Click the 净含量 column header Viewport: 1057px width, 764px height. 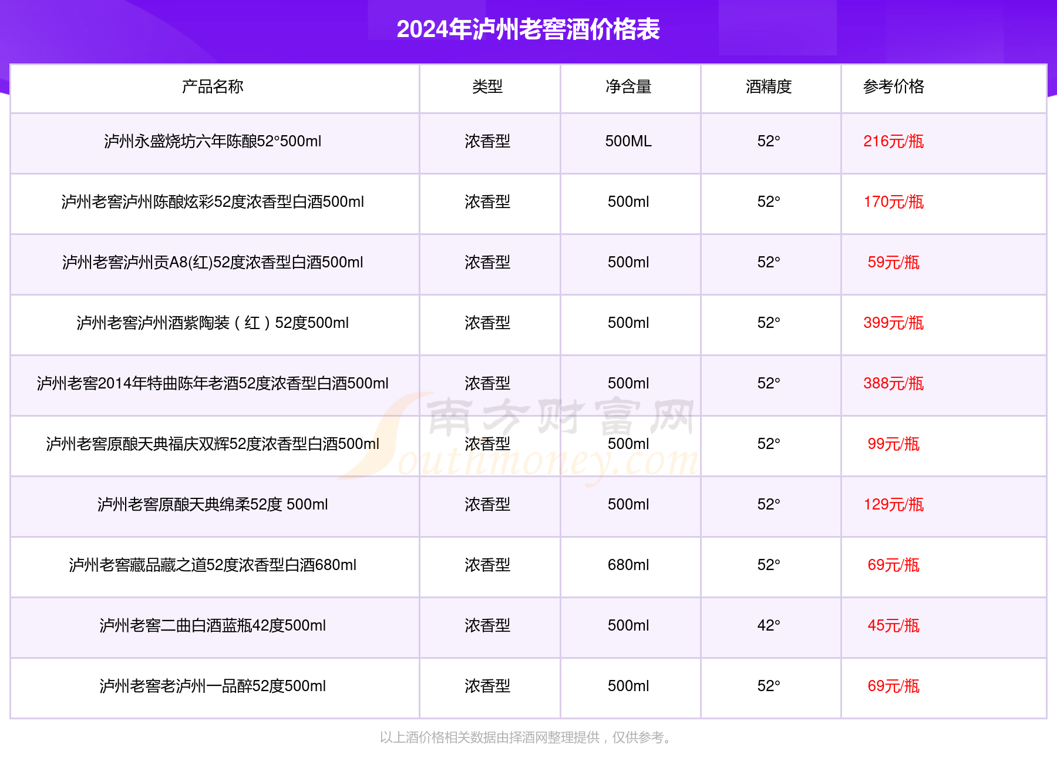pyautogui.click(x=628, y=86)
